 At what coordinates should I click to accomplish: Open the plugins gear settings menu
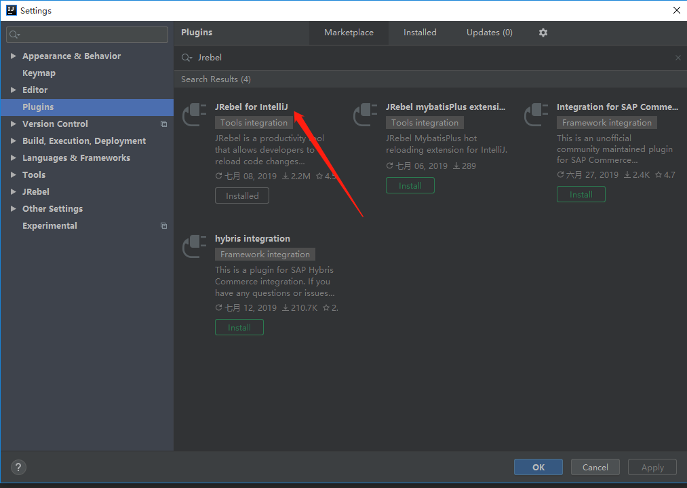(x=543, y=33)
